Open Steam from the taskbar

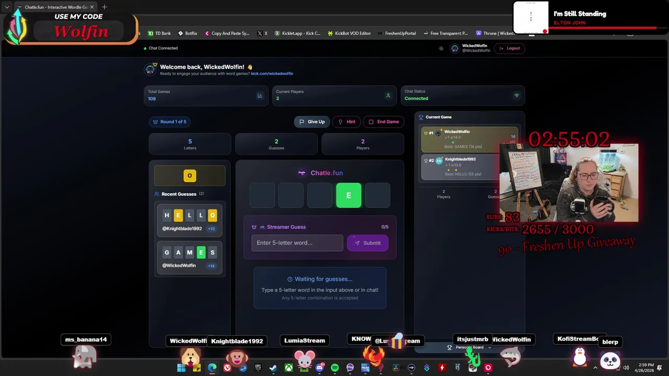point(273,368)
